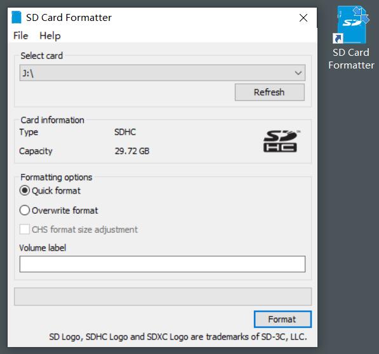Click the Type label in Card information
This screenshot has width=379, height=354.
click(x=29, y=132)
